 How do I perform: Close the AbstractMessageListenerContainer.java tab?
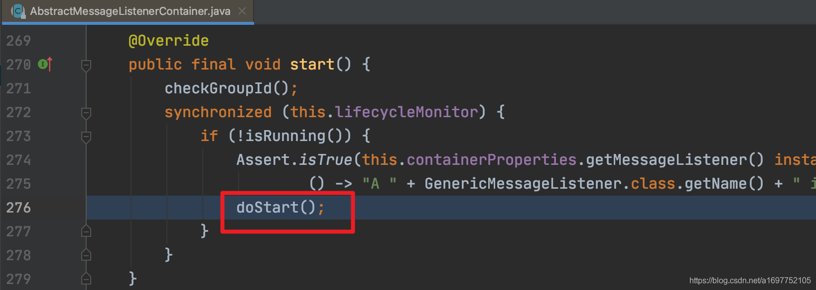242,11
